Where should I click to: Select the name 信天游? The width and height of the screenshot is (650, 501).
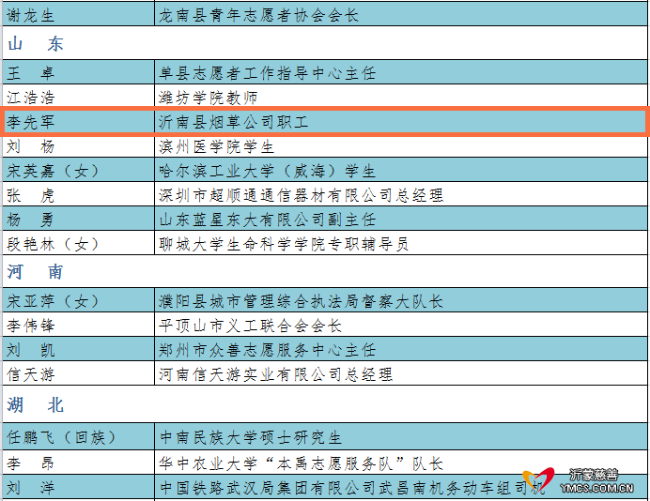[30, 374]
